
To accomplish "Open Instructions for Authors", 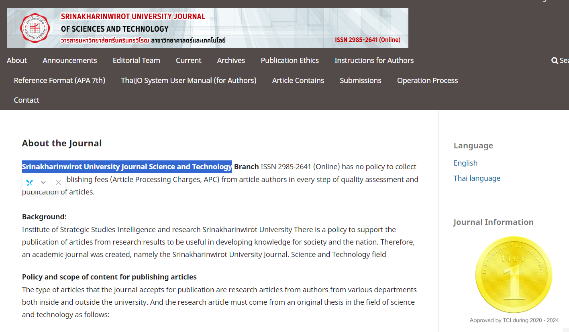I will click(374, 60).
